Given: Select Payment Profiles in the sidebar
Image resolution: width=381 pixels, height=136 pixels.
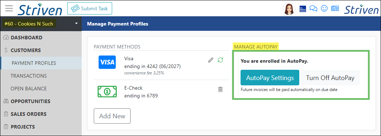Looking at the screenshot, I should tap(41, 63).
